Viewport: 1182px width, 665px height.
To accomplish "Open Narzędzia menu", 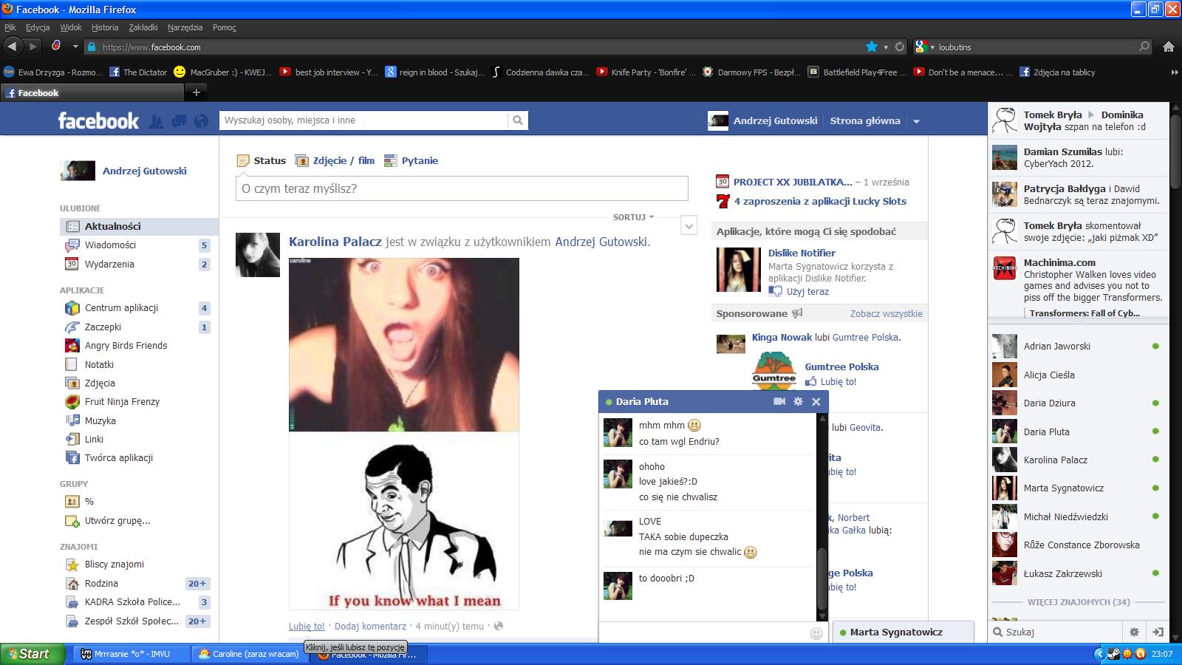I will [x=185, y=27].
